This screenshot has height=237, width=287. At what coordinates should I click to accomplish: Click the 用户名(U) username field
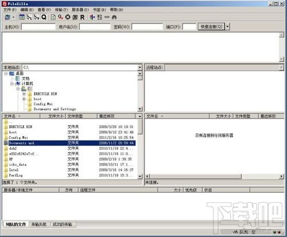tap(95, 27)
